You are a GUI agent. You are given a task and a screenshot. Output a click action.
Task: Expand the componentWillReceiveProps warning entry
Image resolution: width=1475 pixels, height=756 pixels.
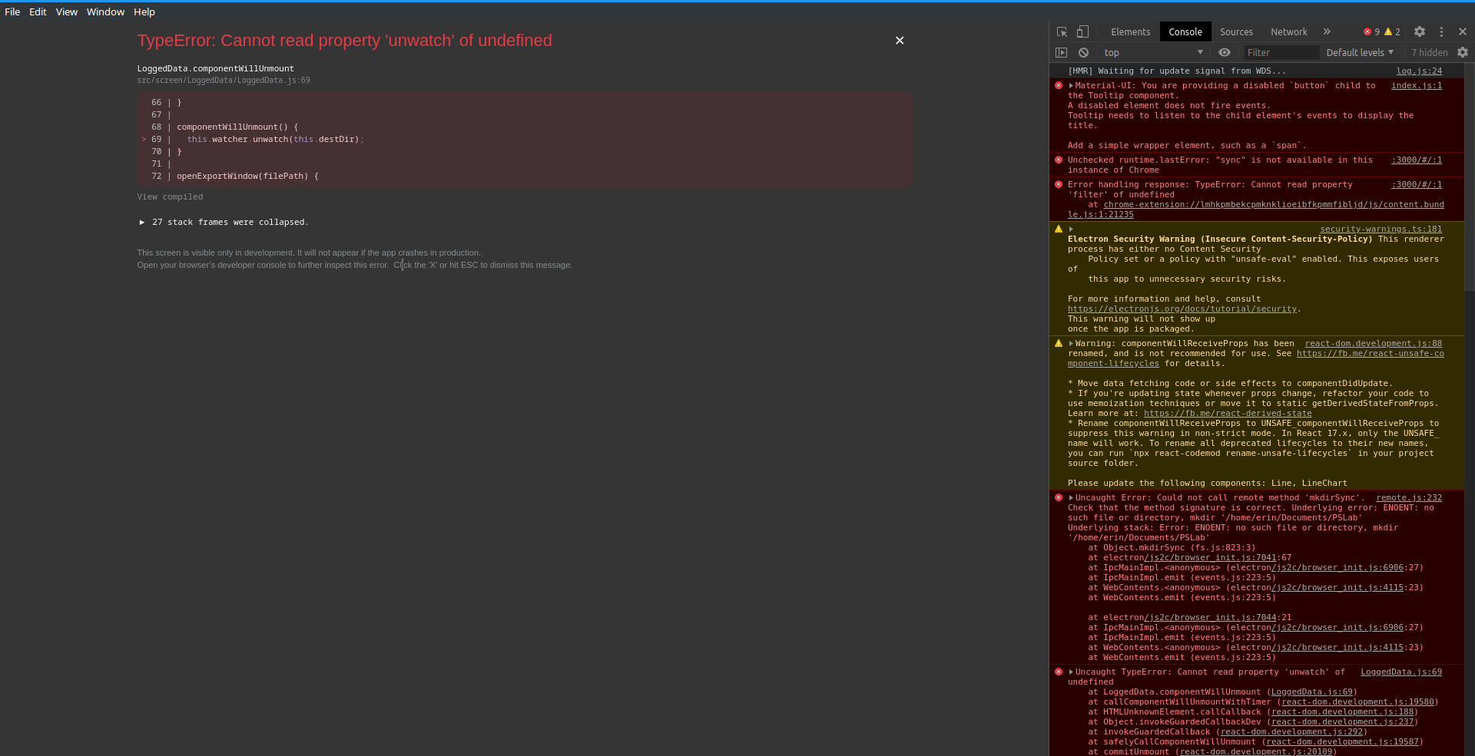[1071, 344]
